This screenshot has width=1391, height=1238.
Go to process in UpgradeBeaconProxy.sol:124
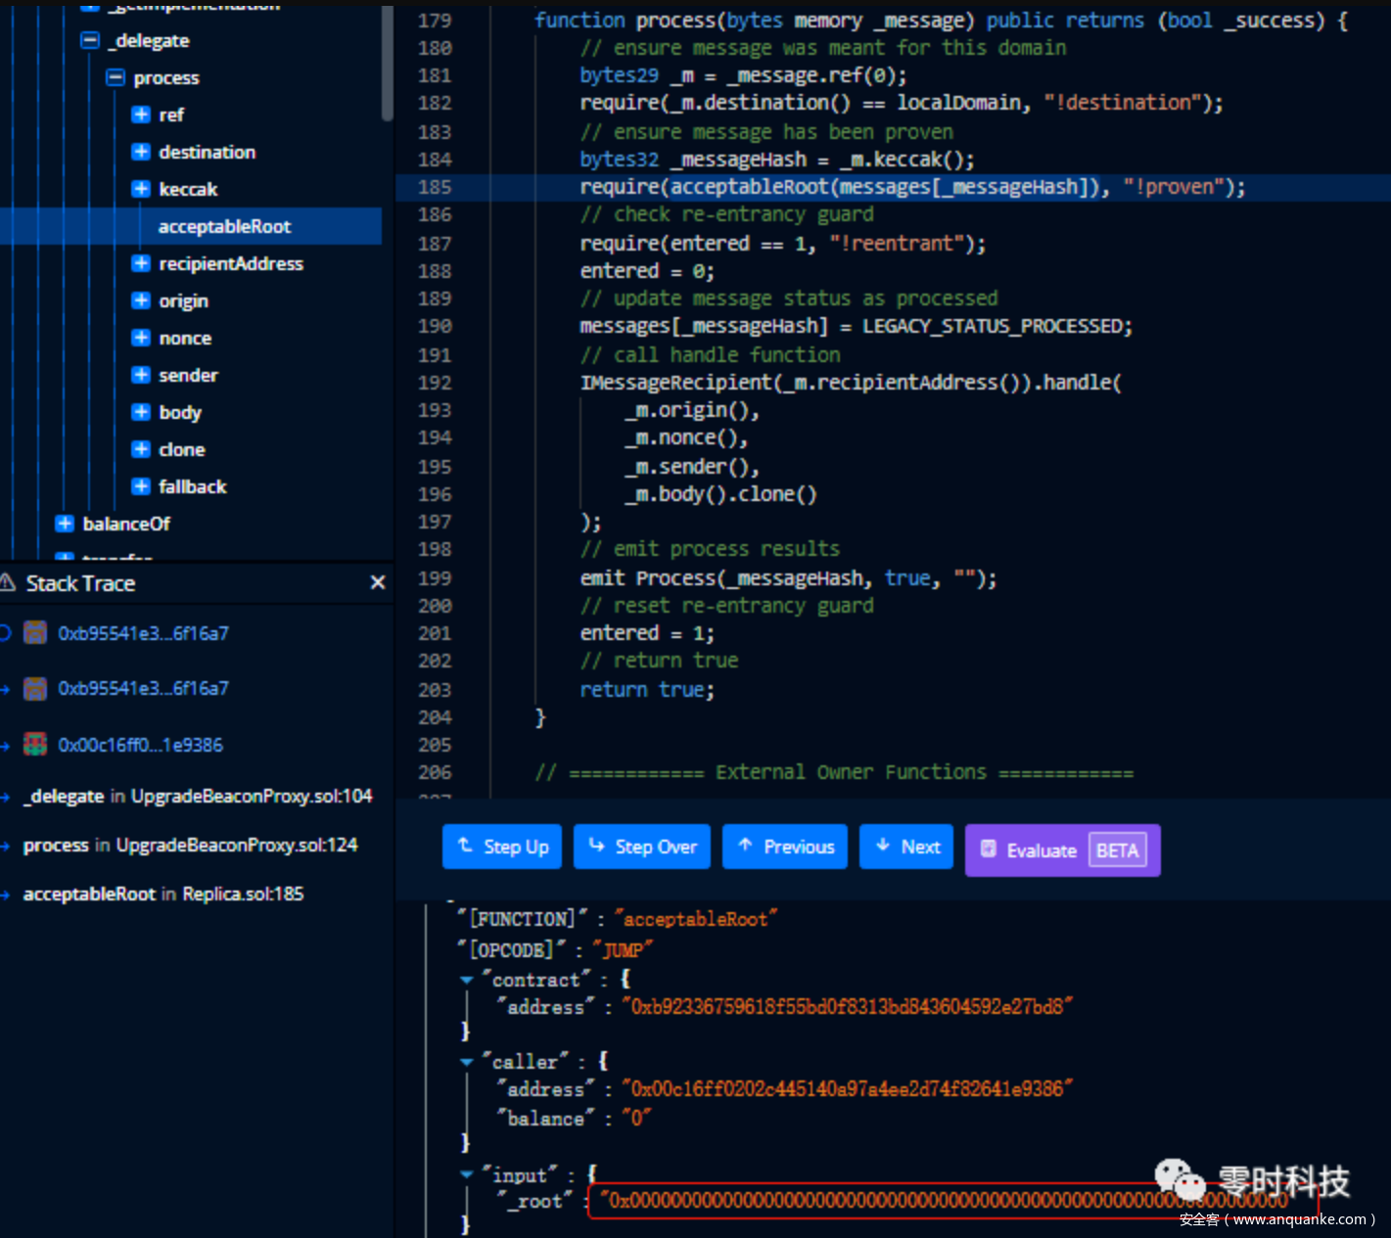pos(190,845)
